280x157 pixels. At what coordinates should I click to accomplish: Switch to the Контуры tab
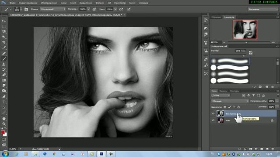[234, 91]
